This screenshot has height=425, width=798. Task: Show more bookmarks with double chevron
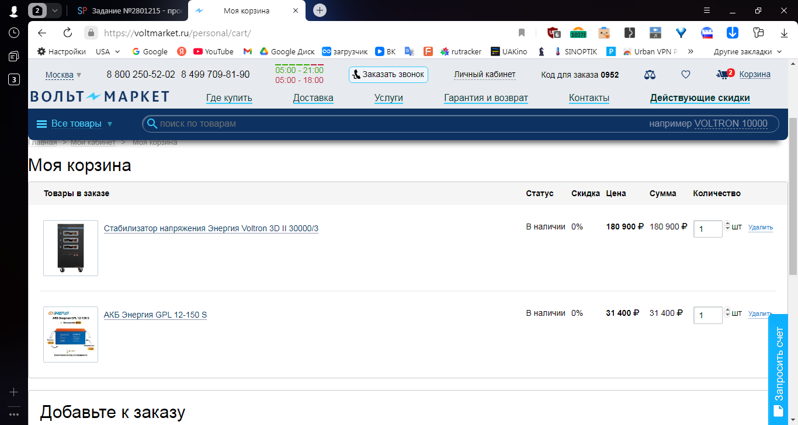691,51
